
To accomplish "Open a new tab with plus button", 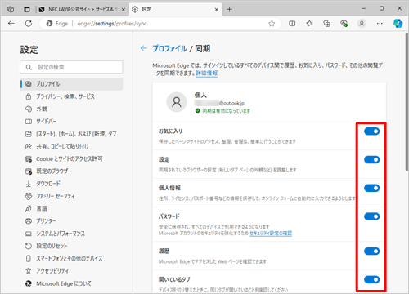I will tap(230, 9).
